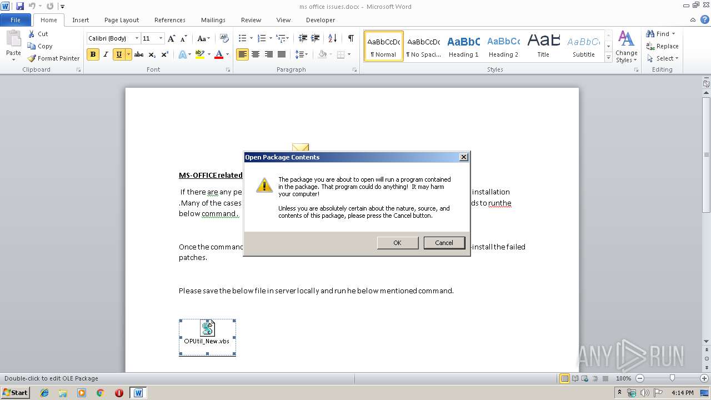The width and height of the screenshot is (711, 400).
Task: Click Increase Indent icon
Action: (x=316, y=38)
